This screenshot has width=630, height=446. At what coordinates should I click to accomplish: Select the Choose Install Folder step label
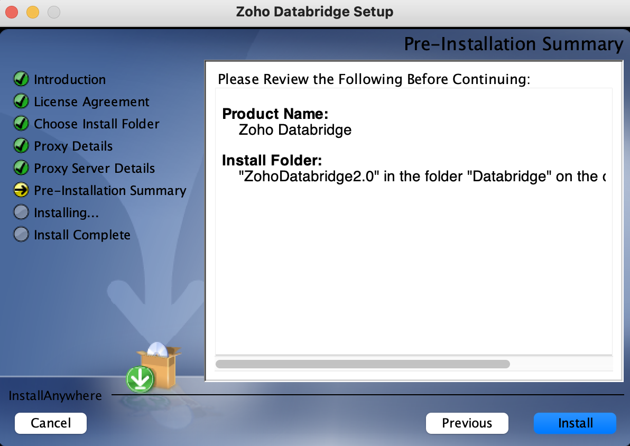tap(97, 124)
